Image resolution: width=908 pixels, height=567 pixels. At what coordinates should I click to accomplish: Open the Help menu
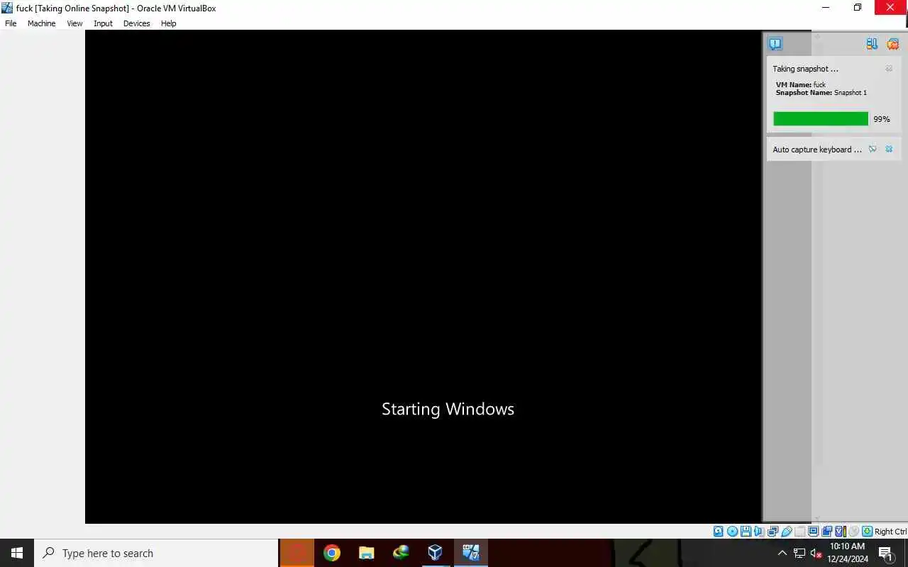click(168, 23)
